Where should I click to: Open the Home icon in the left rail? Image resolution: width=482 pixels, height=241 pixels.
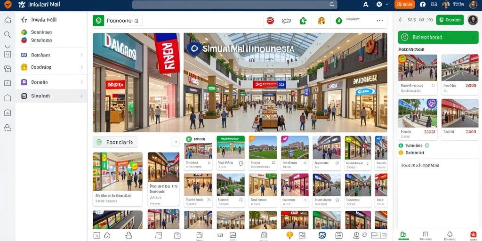coord(8,20)
